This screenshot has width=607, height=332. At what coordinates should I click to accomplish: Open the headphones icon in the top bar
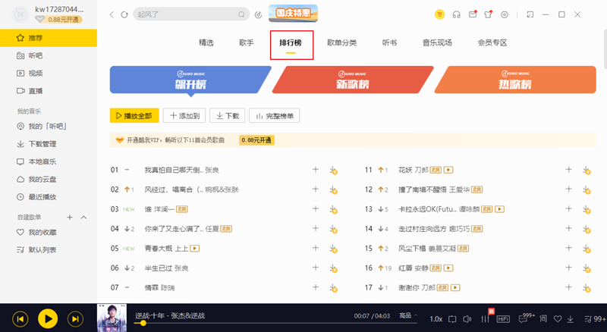(457, 14)
